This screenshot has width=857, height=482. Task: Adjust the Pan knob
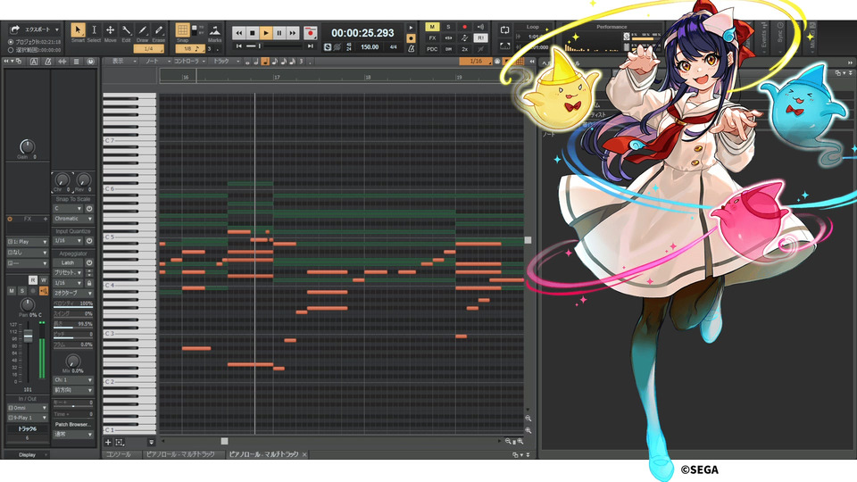pyautogui.click(x=27, y=304)
